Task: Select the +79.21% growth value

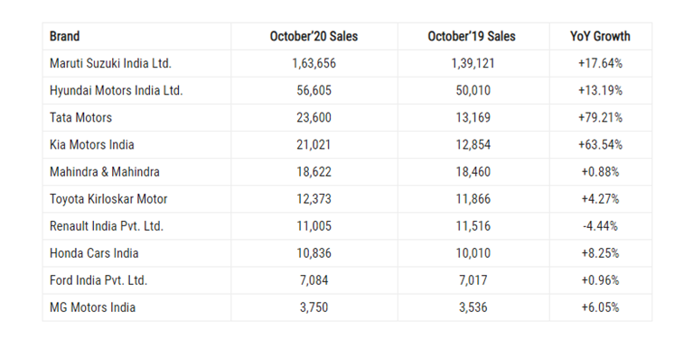Action: click(x=600, y=118)
